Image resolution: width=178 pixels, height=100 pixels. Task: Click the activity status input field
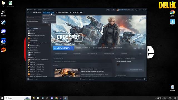(x=82, y=61)
